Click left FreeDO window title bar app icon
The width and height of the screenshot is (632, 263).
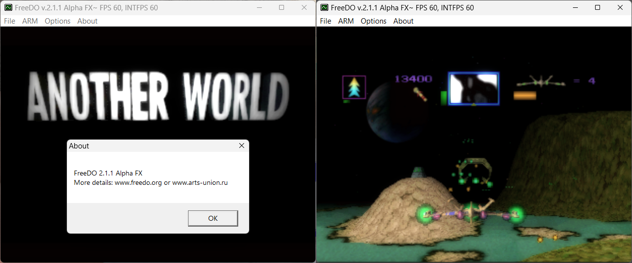pos(8,8)
